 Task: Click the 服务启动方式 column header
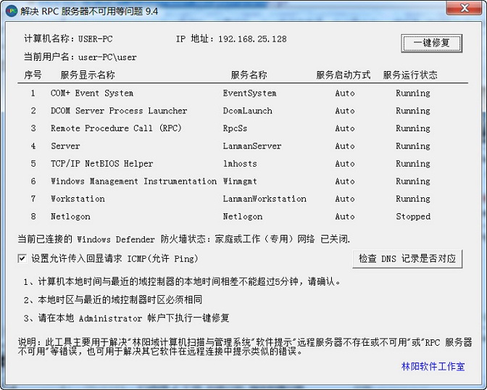click(344, 75)
